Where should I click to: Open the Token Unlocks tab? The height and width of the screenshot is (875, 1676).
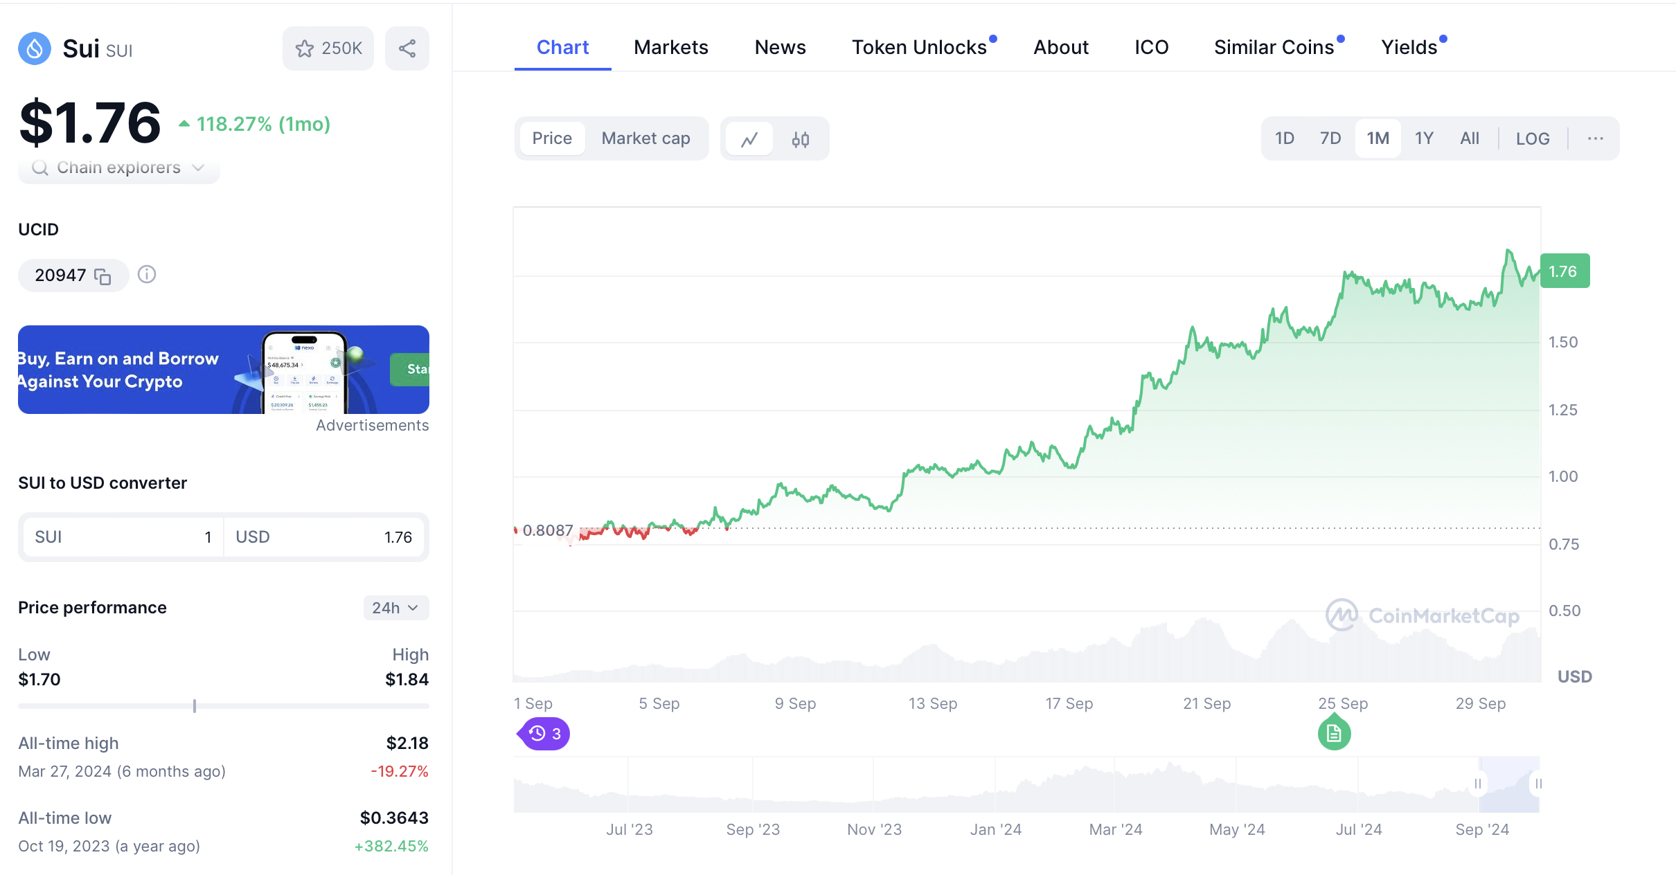pyautogui.click(x=918, y=47)
